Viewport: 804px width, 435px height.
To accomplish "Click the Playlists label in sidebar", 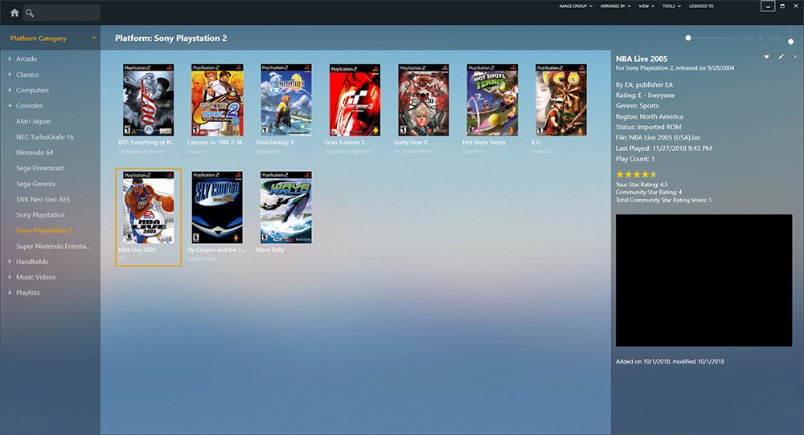I will 27,293.
